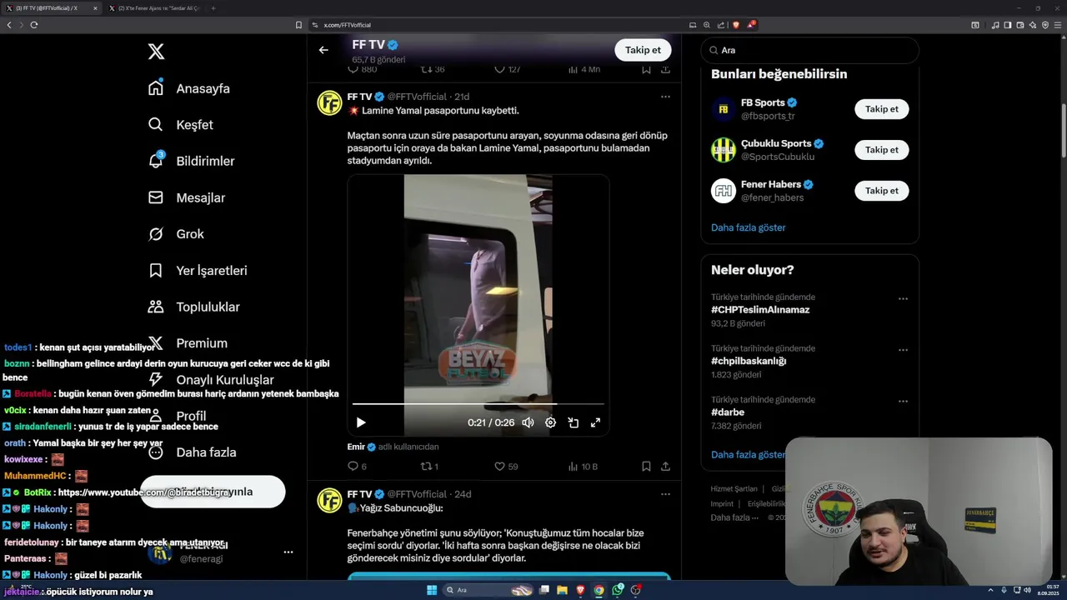The image size is (1067, 600).
Task: Open FF TV avatar on Lamine post
Action: [330, 103]
